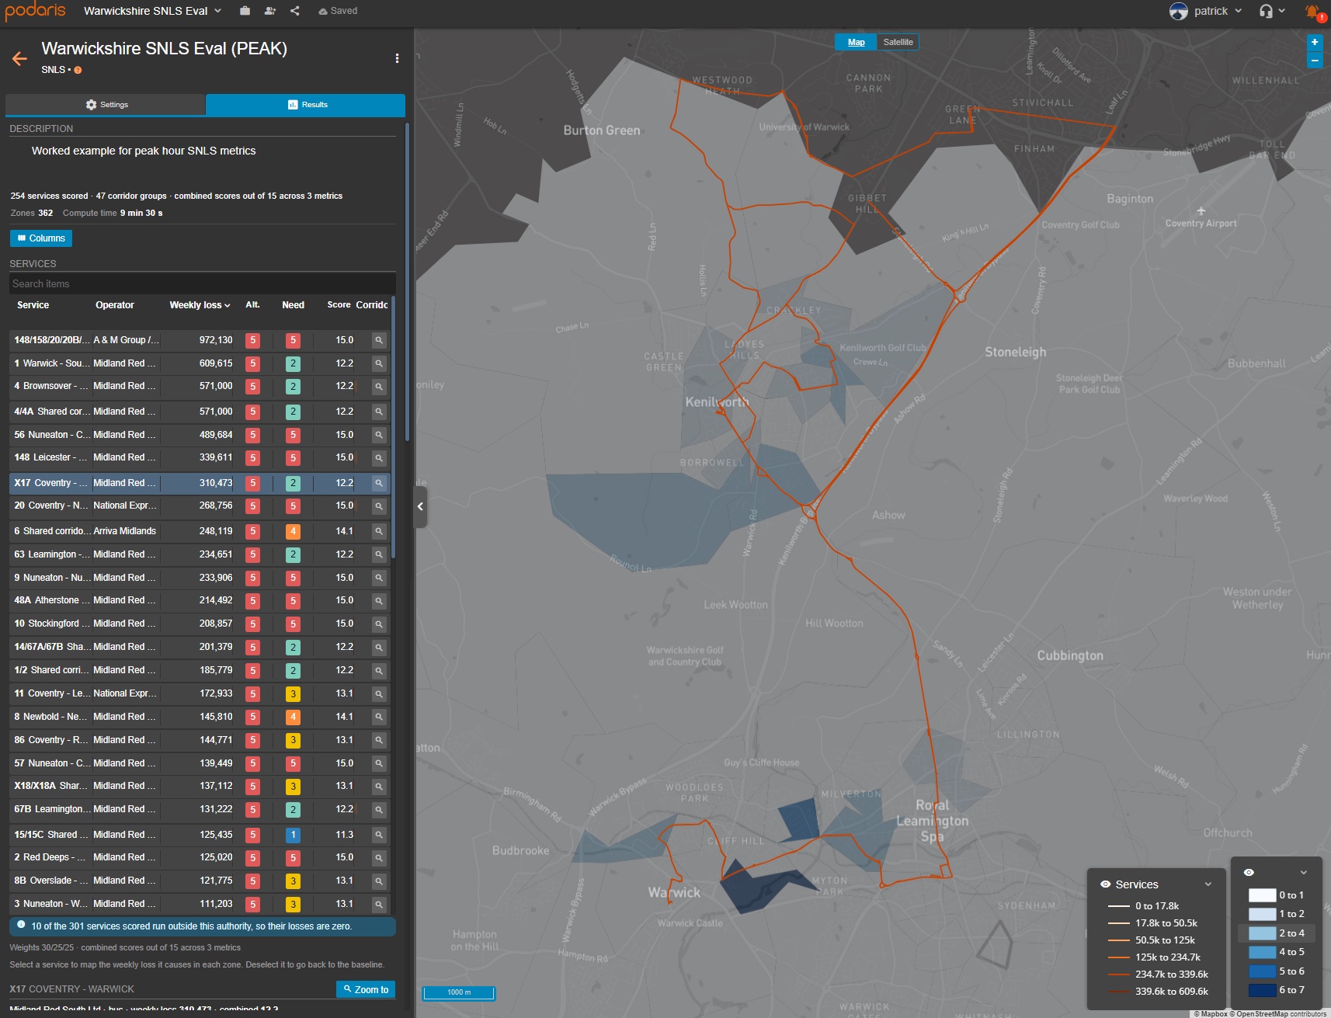This screenshot has width=1331, height=1018.
Task: Switch basemap to Map
Action: [856, 42]
